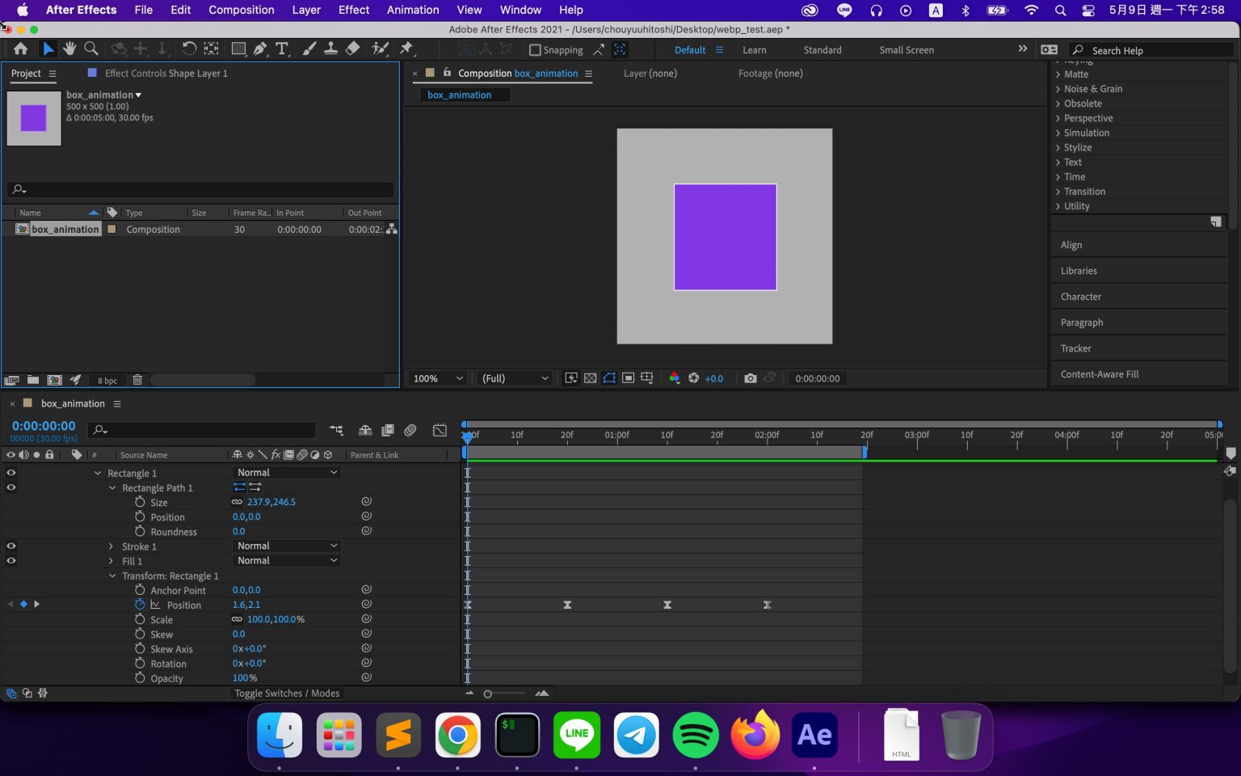Switch to the Effect Controls Shape Layer 1 tab
Image resolution: width=1241 pixels, height=776 pixels.
(x=166, y=74)
